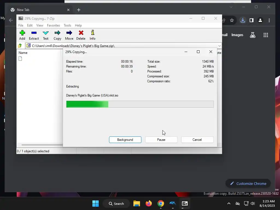Click the '0 / 1 object(s) selected' status text
Image resolution: width=280 pixels, height=210 pixels.
click(x=33, y=151)
